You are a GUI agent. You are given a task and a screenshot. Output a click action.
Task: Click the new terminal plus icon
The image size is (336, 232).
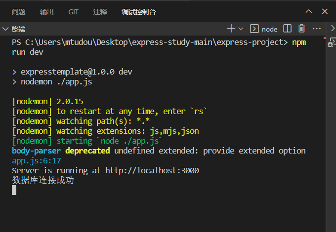pos(231,29)
